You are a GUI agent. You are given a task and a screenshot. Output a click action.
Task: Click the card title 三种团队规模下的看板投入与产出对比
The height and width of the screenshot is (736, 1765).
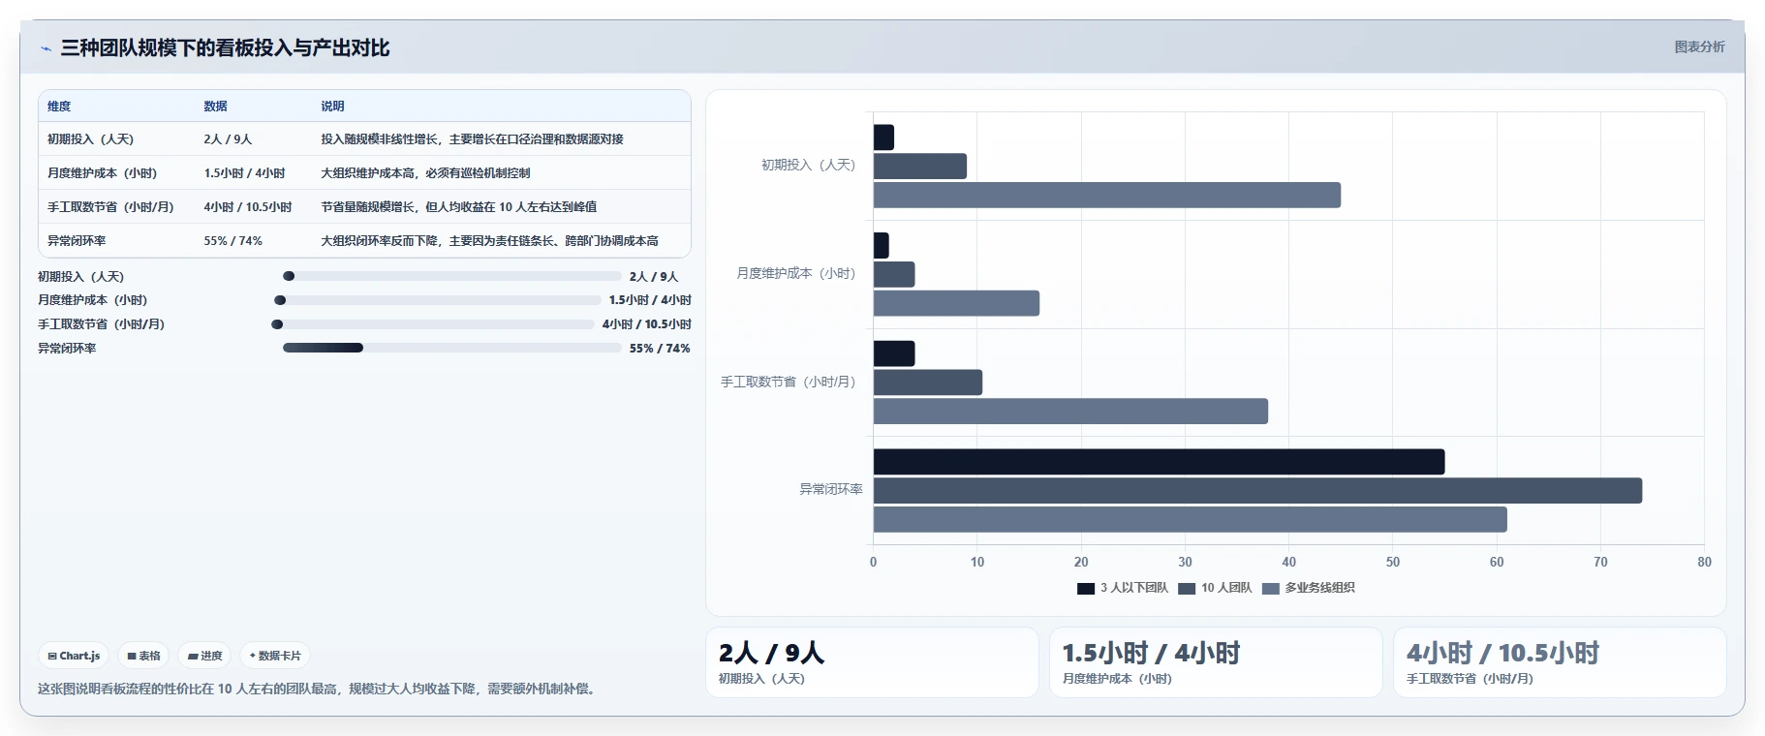pos(225,48)
